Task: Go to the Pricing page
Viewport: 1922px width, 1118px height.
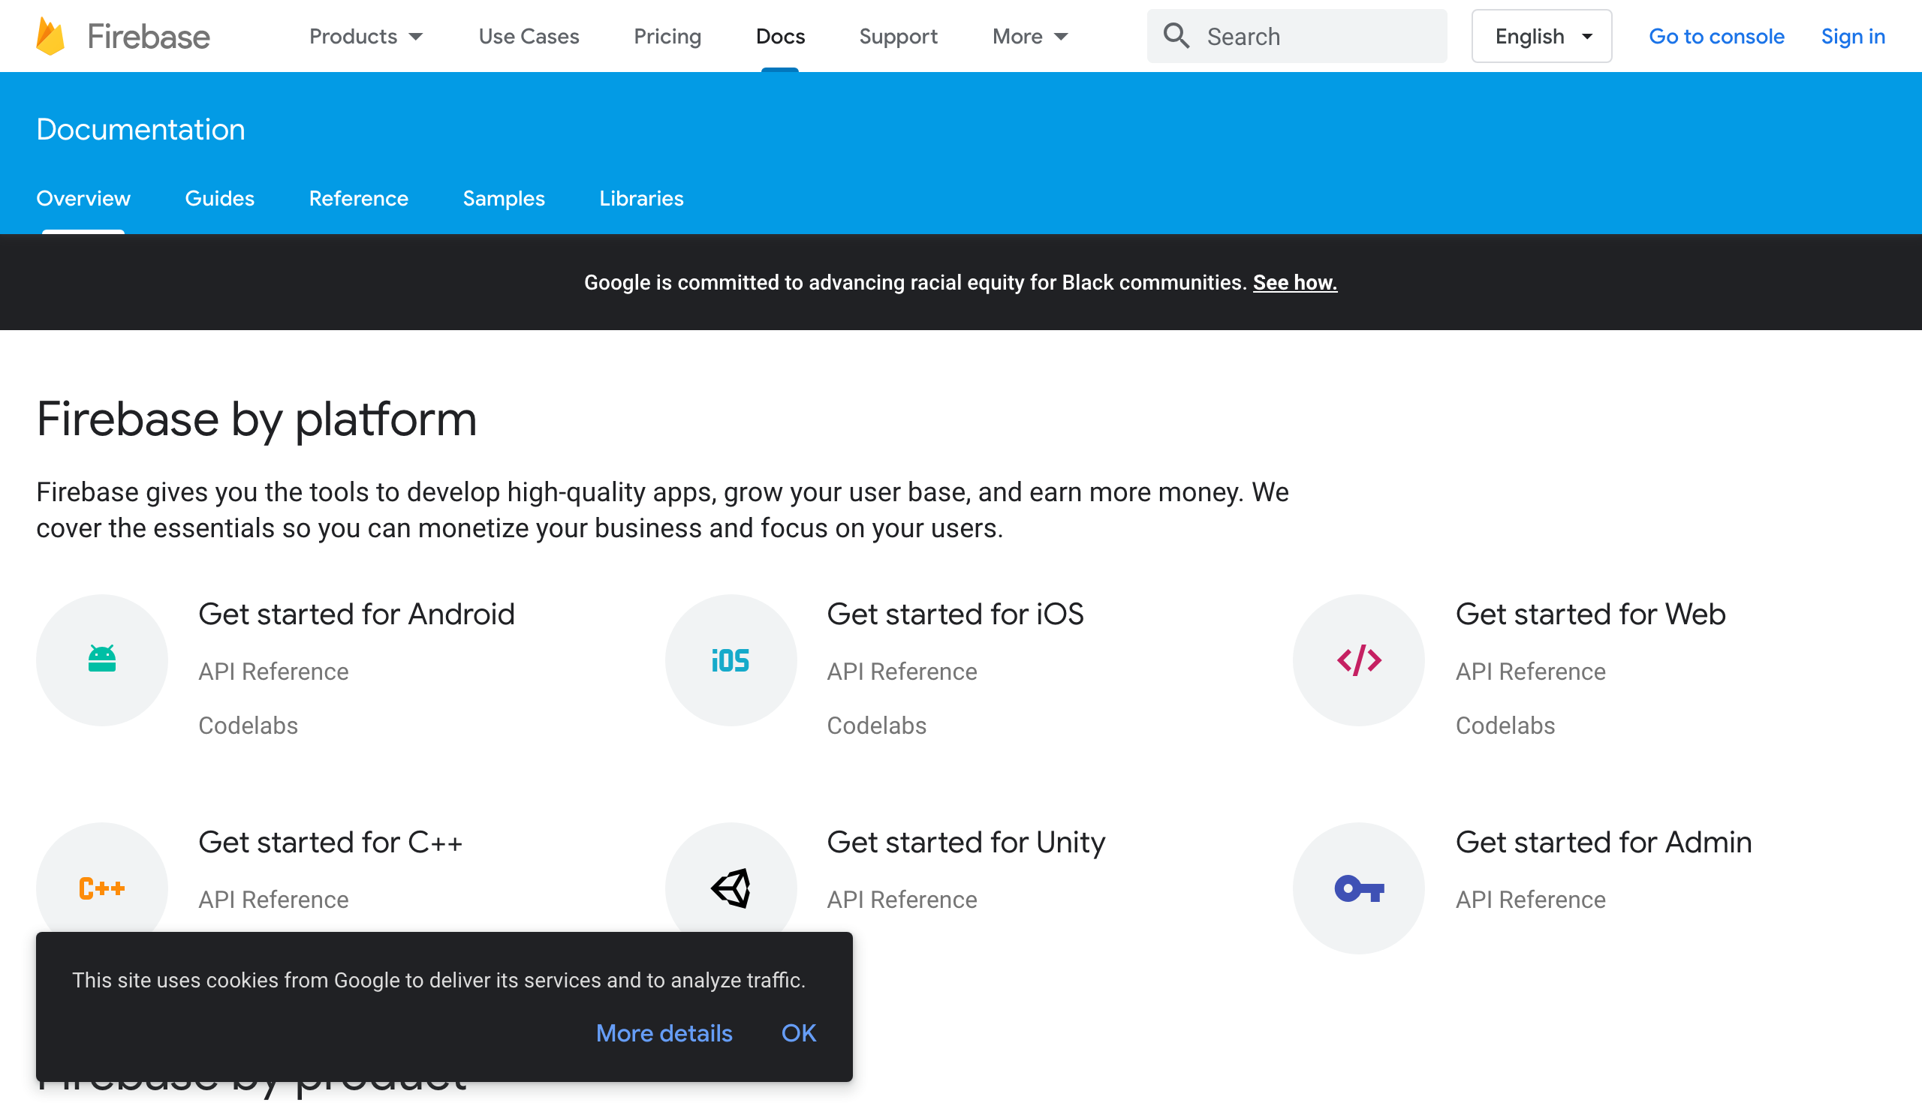Action: 667,36
